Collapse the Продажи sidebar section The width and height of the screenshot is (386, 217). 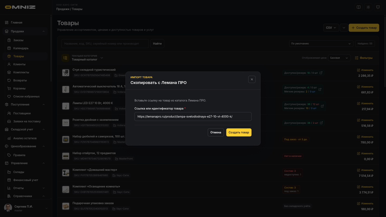(x=44, y=31)
